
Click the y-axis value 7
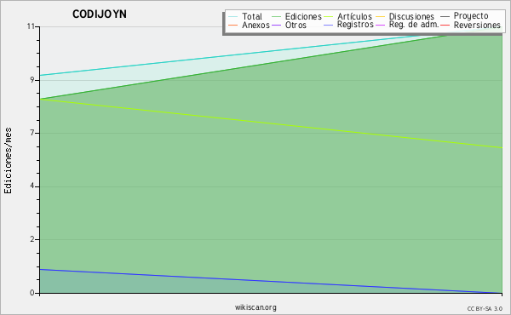[32, 133]
